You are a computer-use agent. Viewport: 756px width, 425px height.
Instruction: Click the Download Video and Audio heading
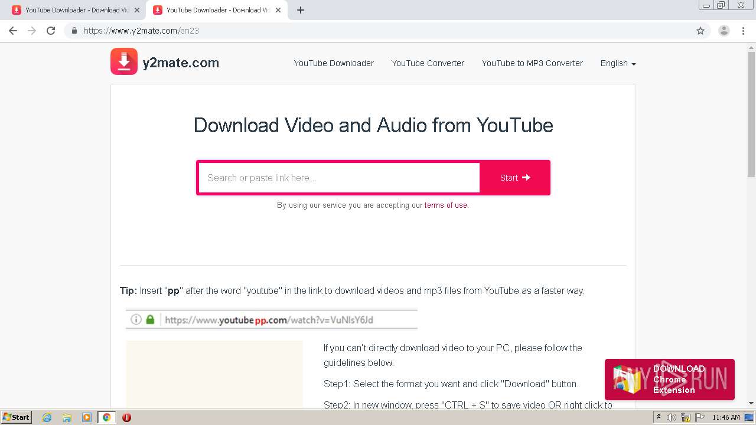pyautogui.click(x=373, y=125)
